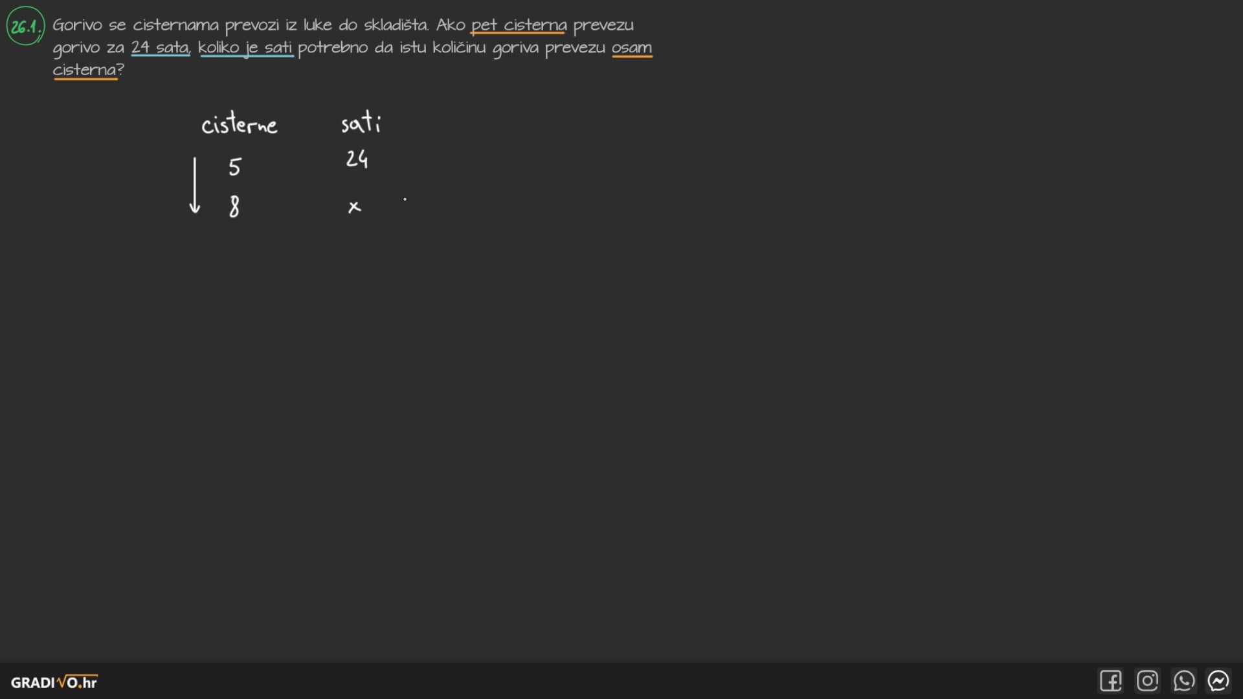Open the WhatsApp icon in footer

(x=1183, y=681)
